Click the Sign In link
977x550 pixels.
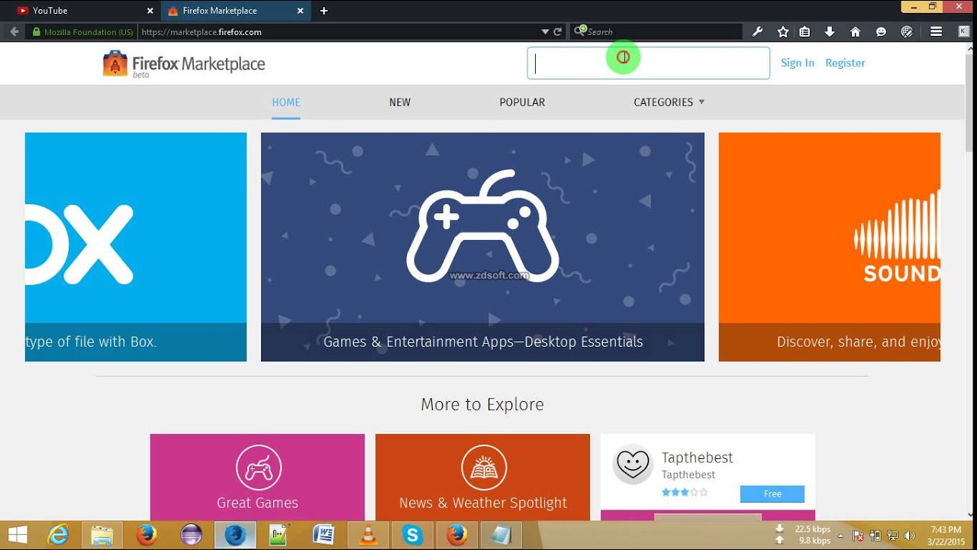point(798,63)
